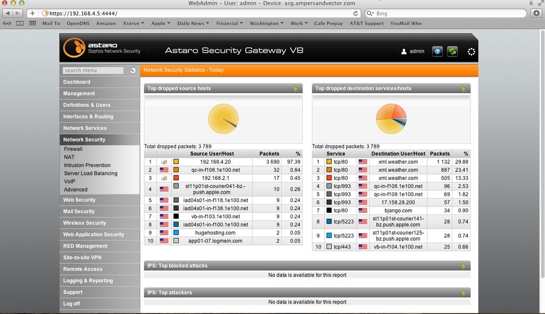This screenshot has width=545, height=314.
Task: Open the bookmarks book icon
Action: (20, 23)
